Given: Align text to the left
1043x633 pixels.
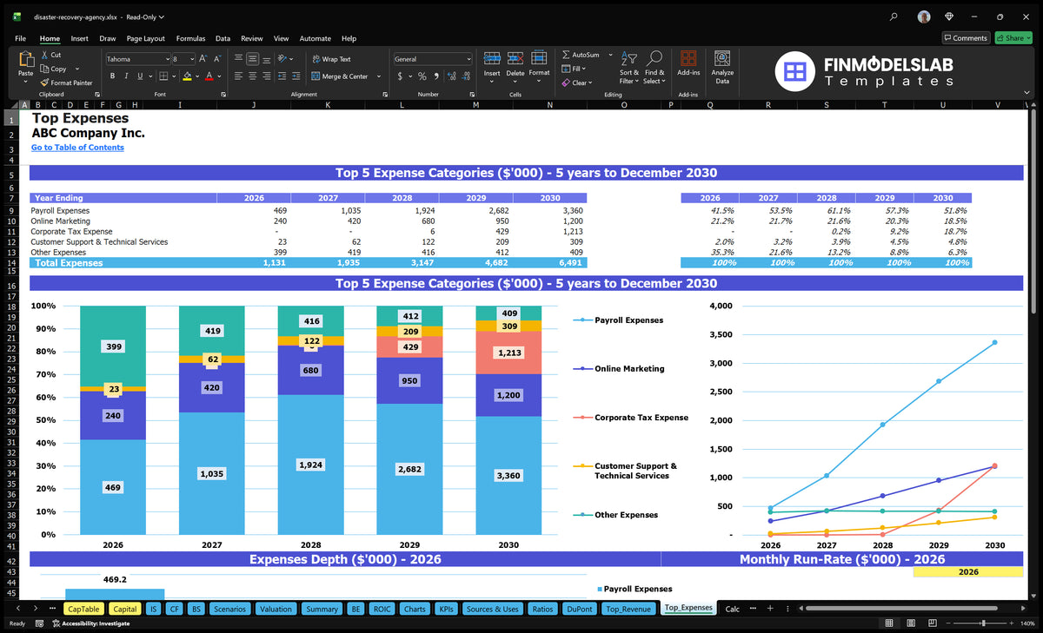Looking at the screenshot, I should 238,76.
